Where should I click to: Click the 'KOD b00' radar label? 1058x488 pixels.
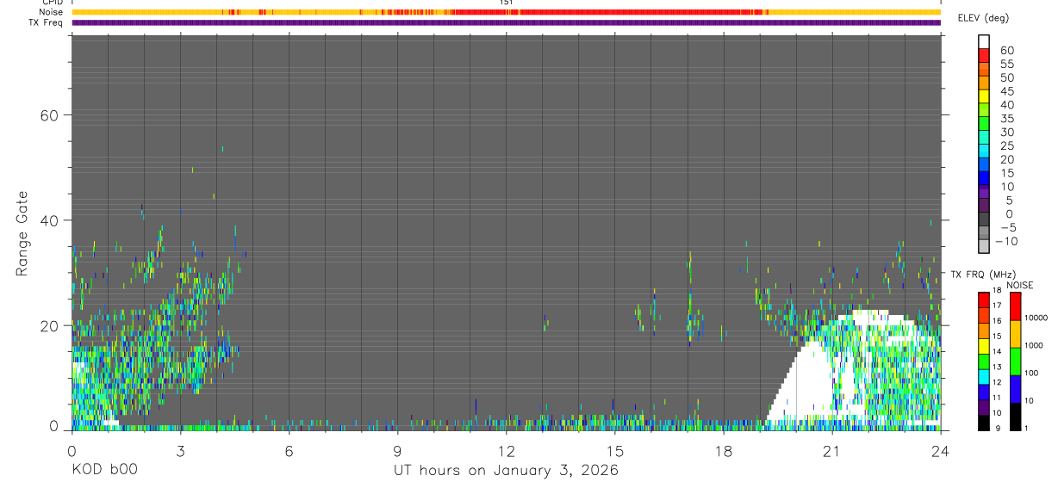click(x=104, y=470)
